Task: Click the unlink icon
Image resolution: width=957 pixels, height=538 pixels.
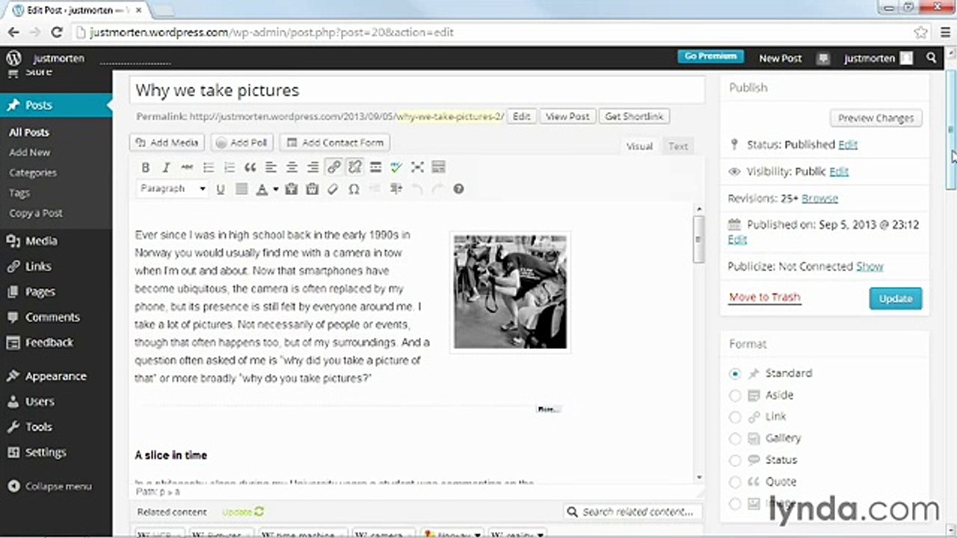Action: click(x=355, y=167)
